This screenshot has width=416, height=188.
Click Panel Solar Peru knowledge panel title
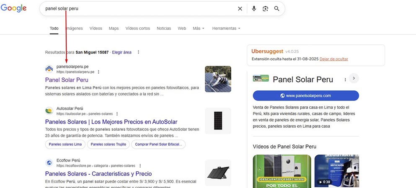[x=303, y=79]
